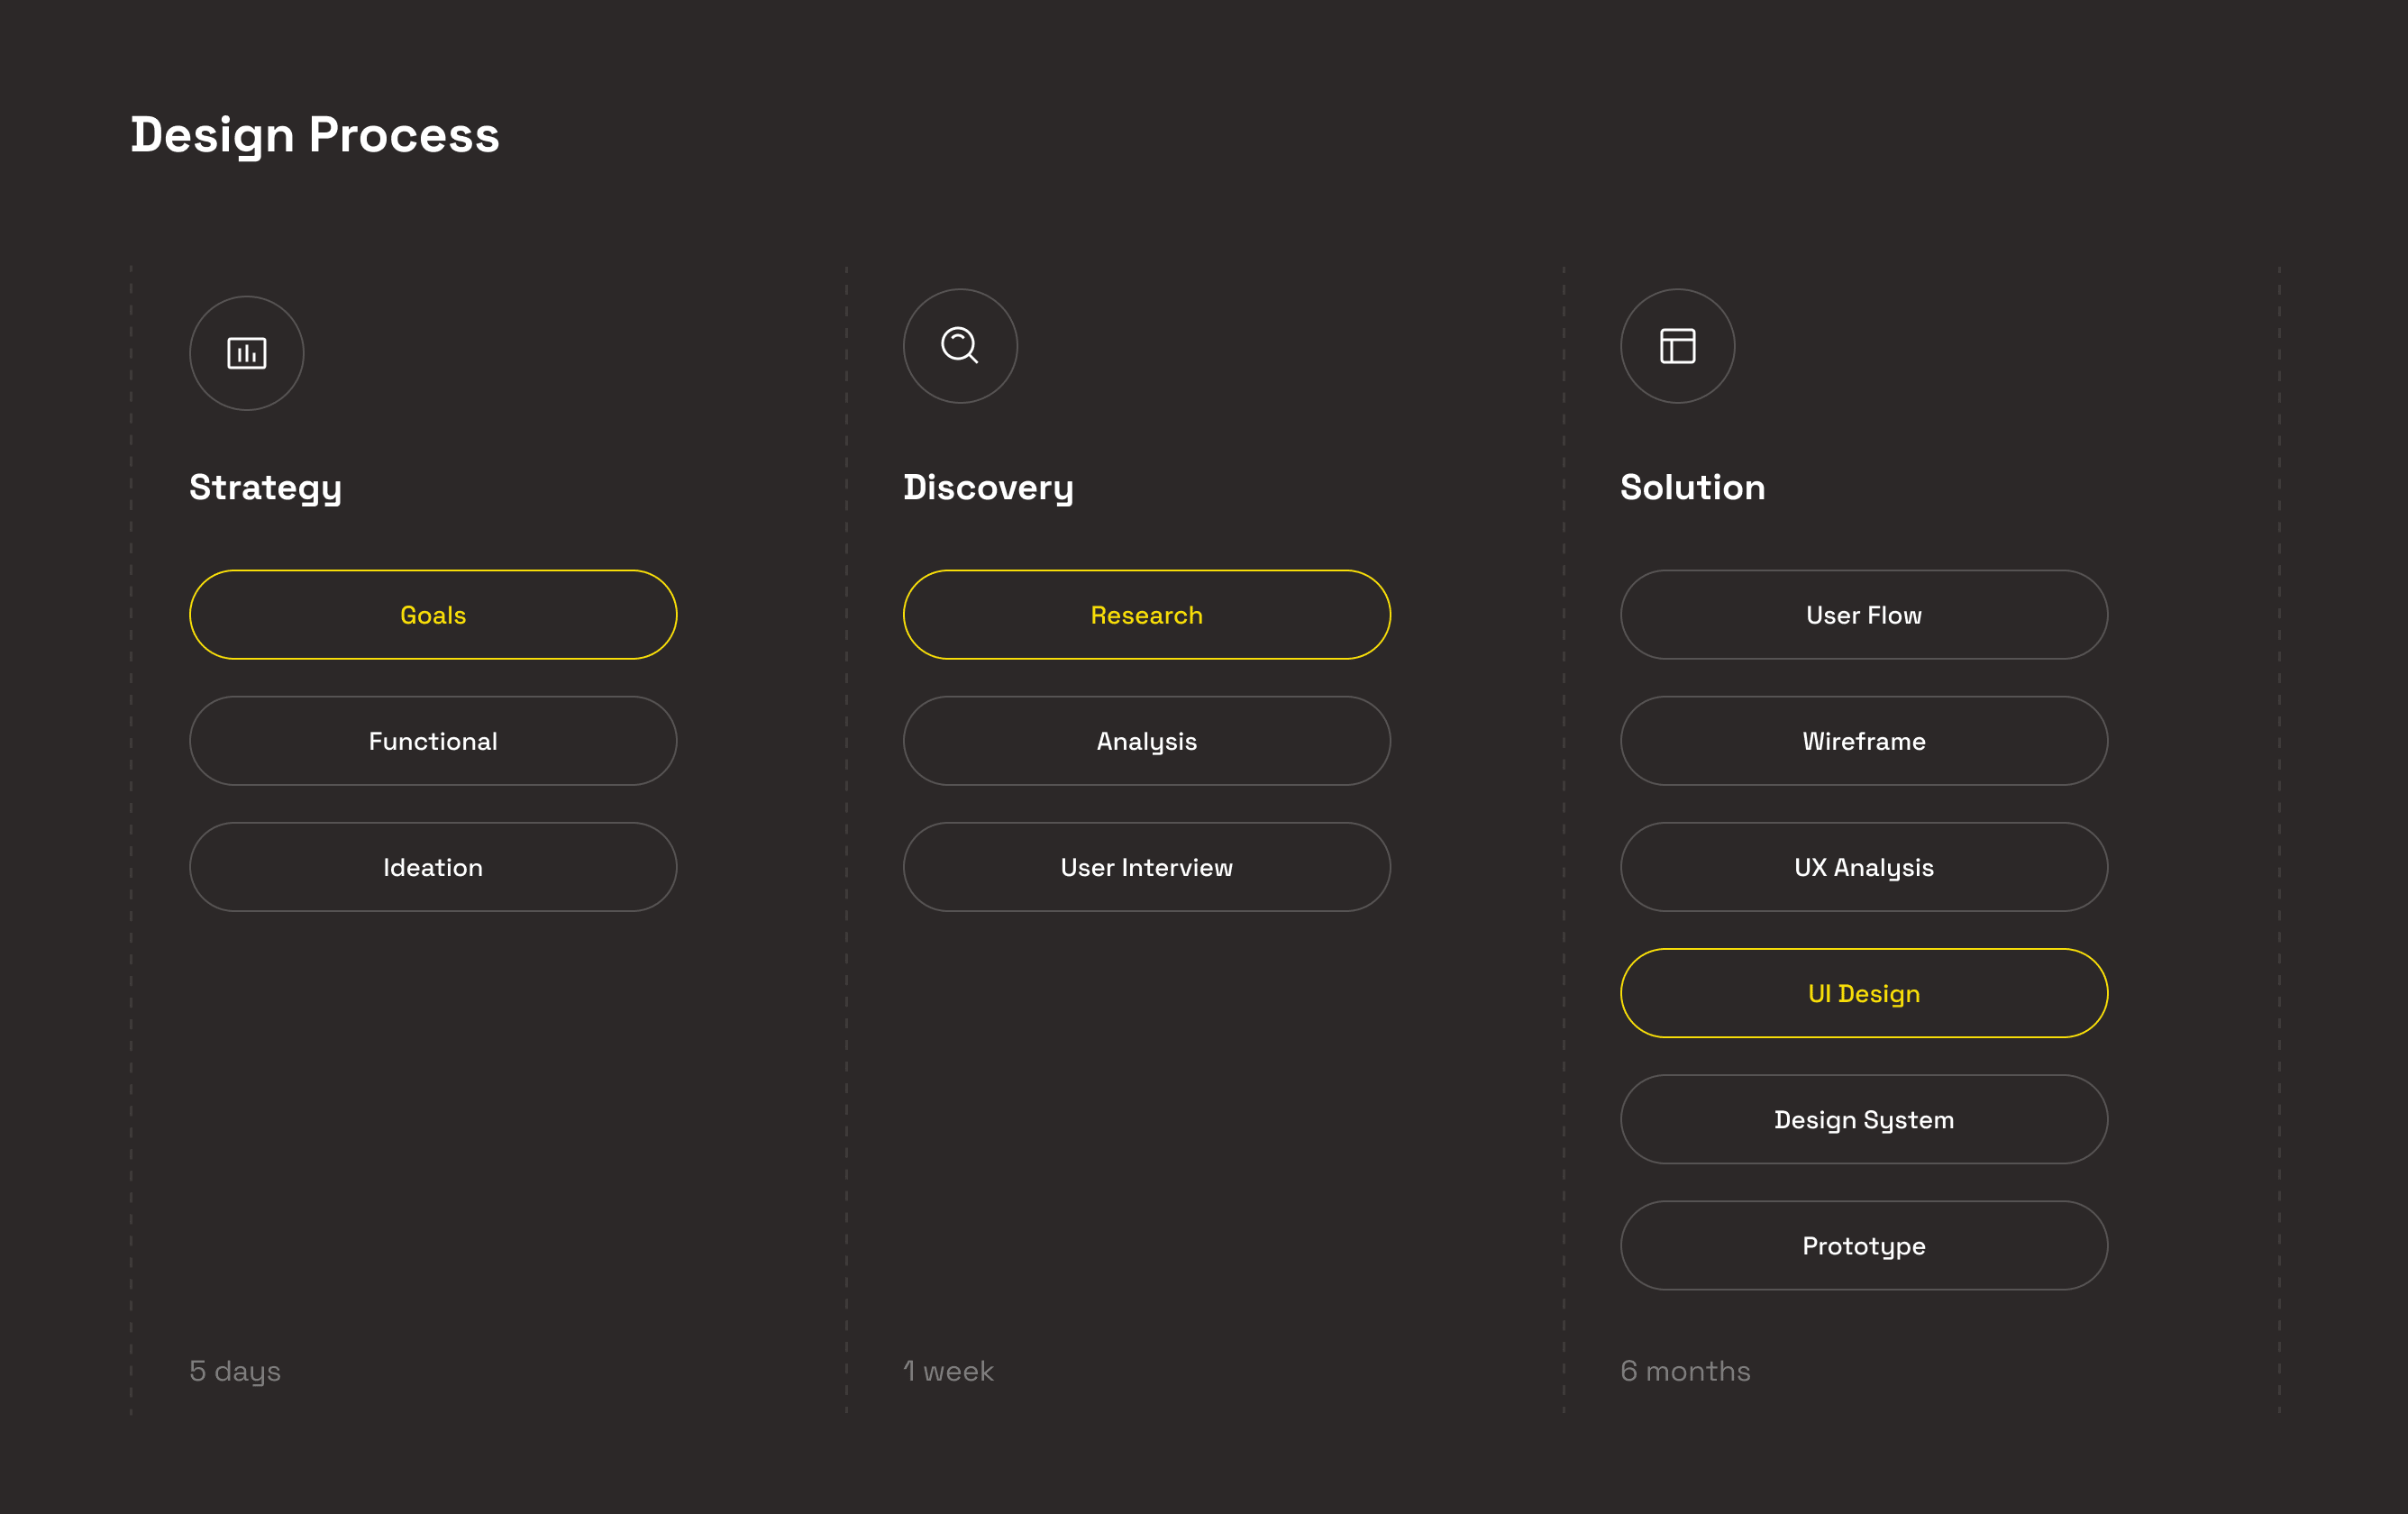Open the Wireframe pill
Image resolution: width=2408 pixels, height=1514 pixels.
click(1864, 741)
